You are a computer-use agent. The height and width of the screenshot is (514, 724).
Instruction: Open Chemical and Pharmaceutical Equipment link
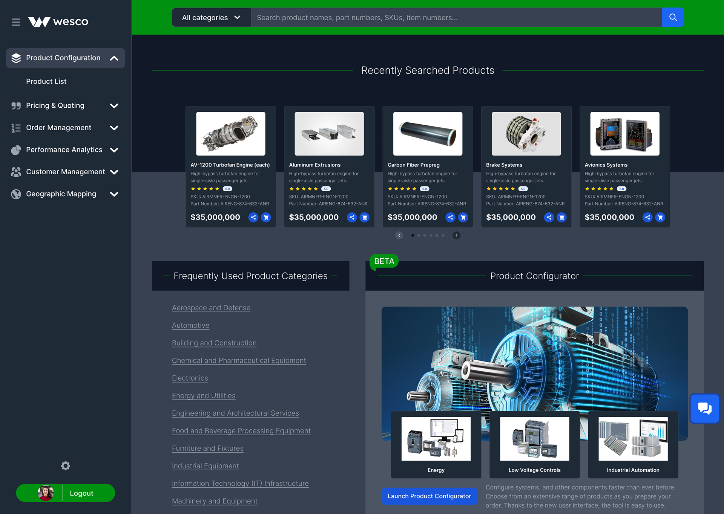(x=239, y=360)
